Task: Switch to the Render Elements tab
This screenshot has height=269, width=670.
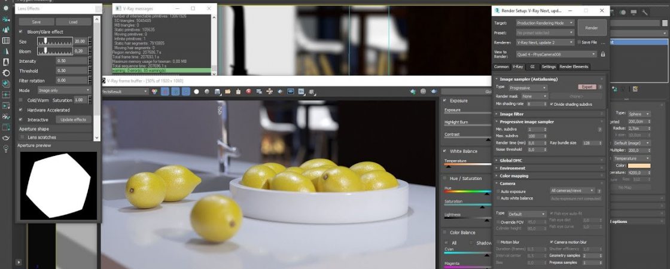Action: pyautogui.click(x=574, y=66)
